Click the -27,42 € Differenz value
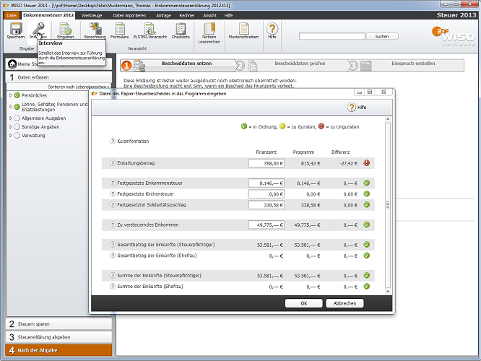Viewport: 481px width, 361px height. [x=348, y=163]
